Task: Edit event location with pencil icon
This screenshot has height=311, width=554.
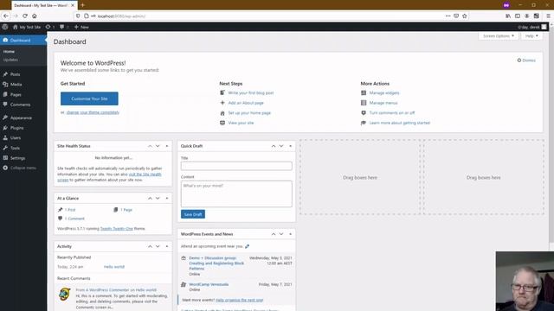Action: coord(247,246)
